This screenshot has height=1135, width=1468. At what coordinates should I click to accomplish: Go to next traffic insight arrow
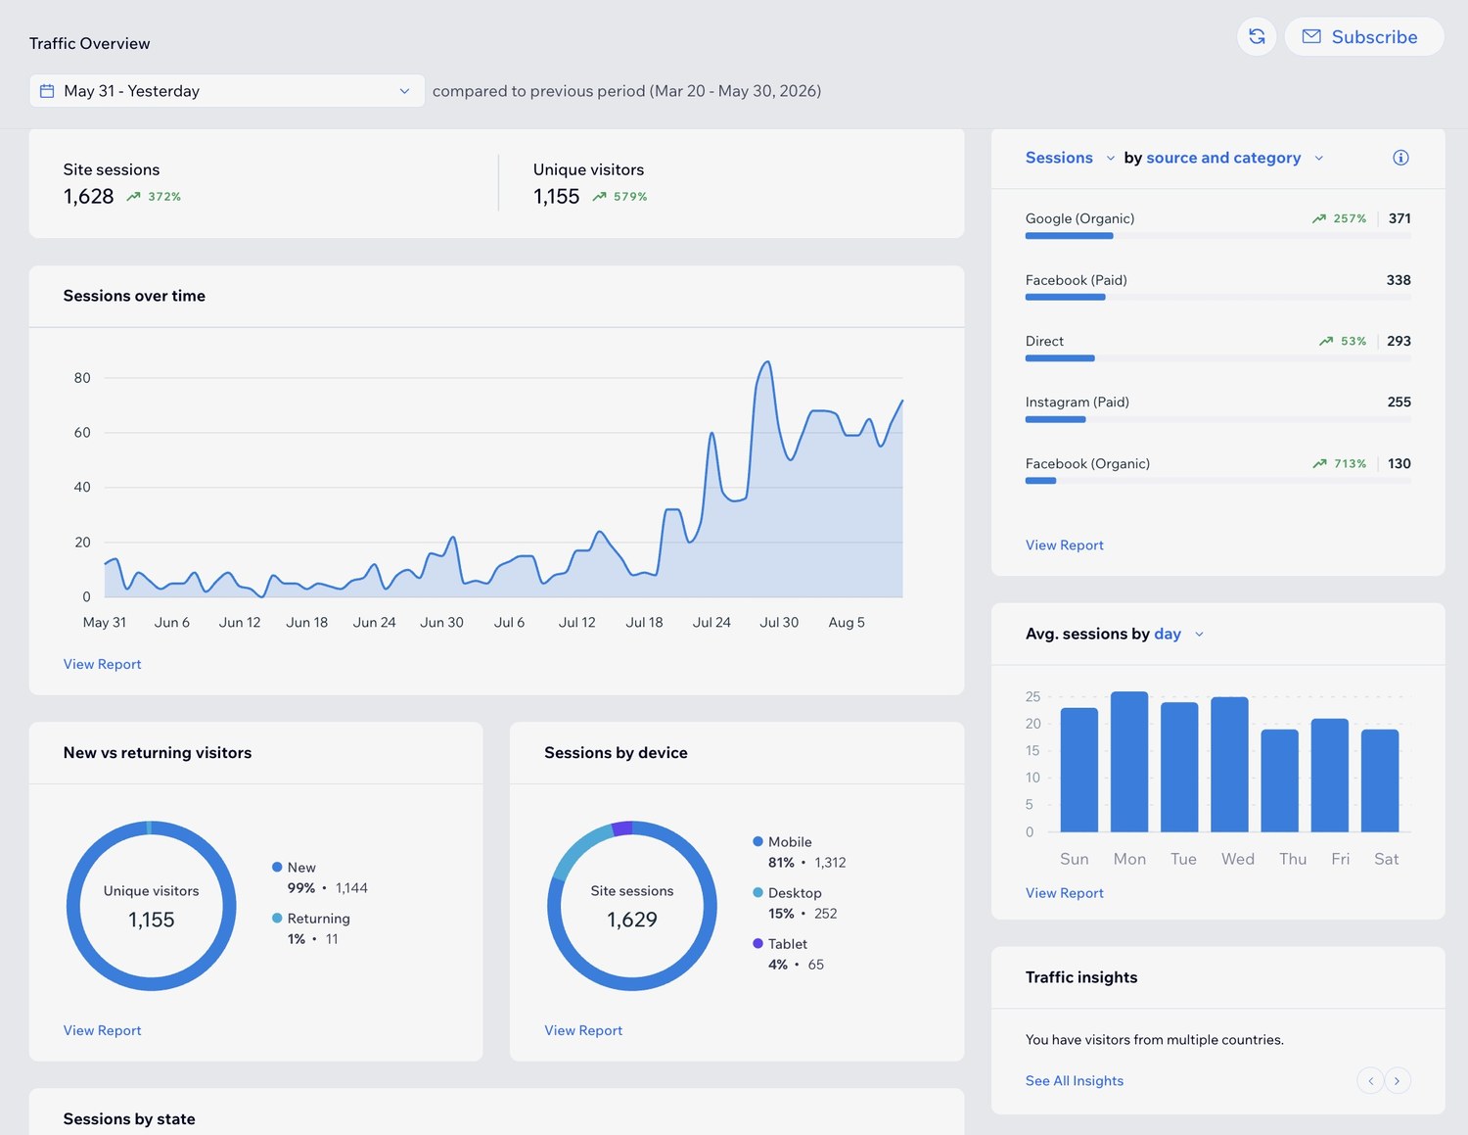1397,1081
